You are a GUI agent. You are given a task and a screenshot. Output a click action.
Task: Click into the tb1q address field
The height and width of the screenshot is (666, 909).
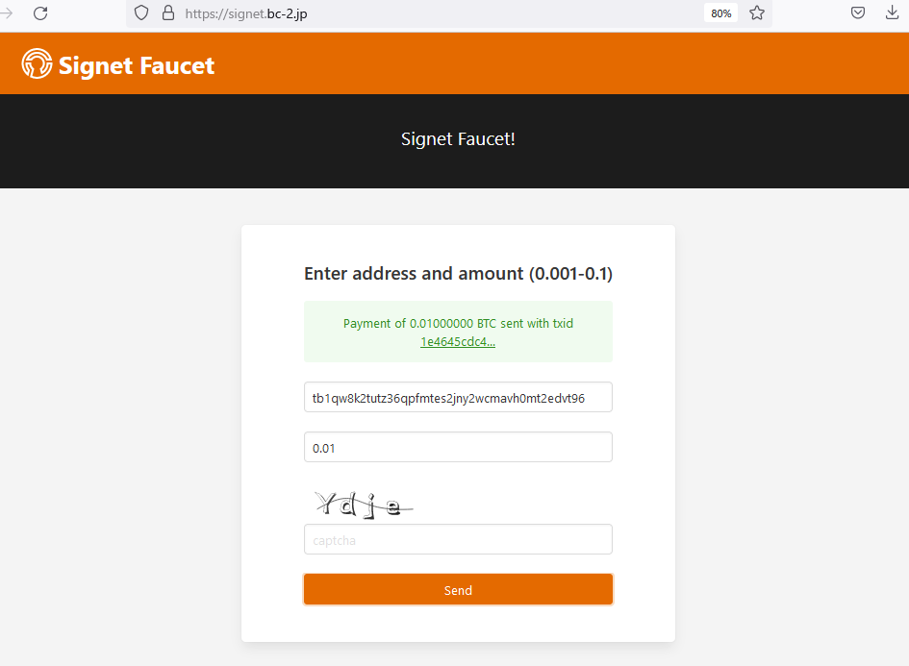click(458, 397)
